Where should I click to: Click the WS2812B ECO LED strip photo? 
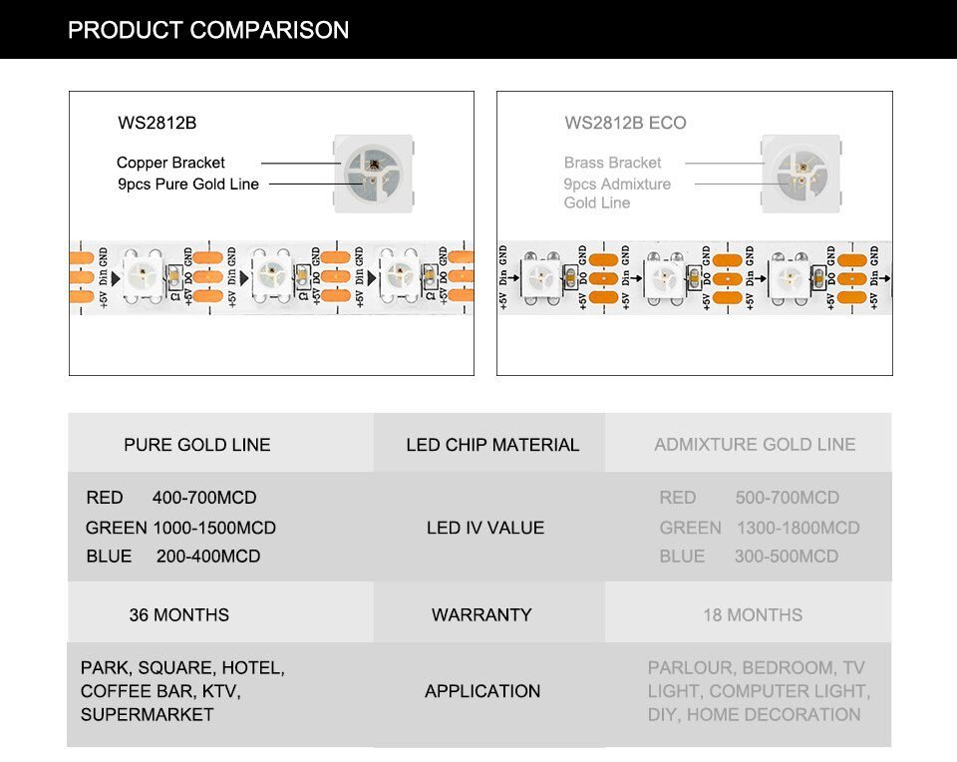click(695, 276)
